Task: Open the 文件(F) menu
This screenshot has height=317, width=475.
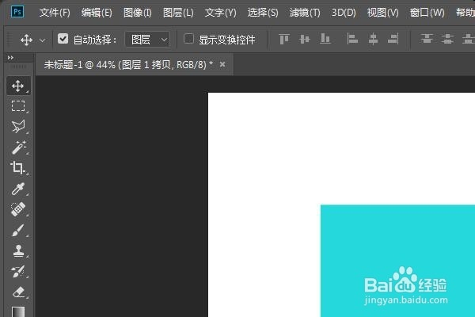Action: click(55, 13)
